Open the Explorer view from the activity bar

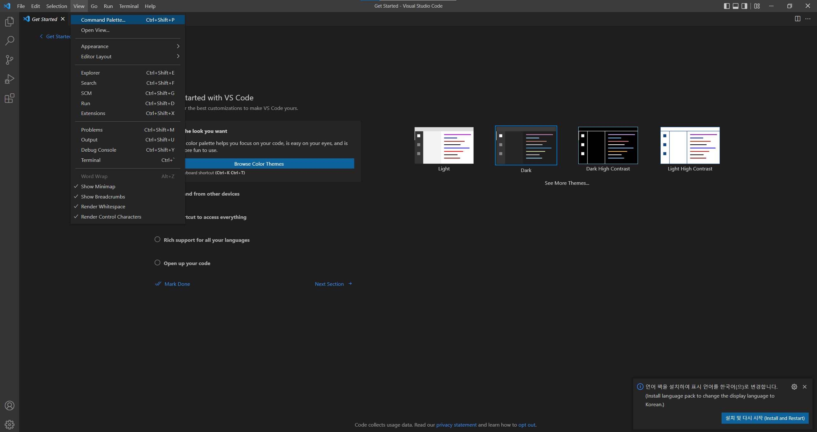[9, 21]
